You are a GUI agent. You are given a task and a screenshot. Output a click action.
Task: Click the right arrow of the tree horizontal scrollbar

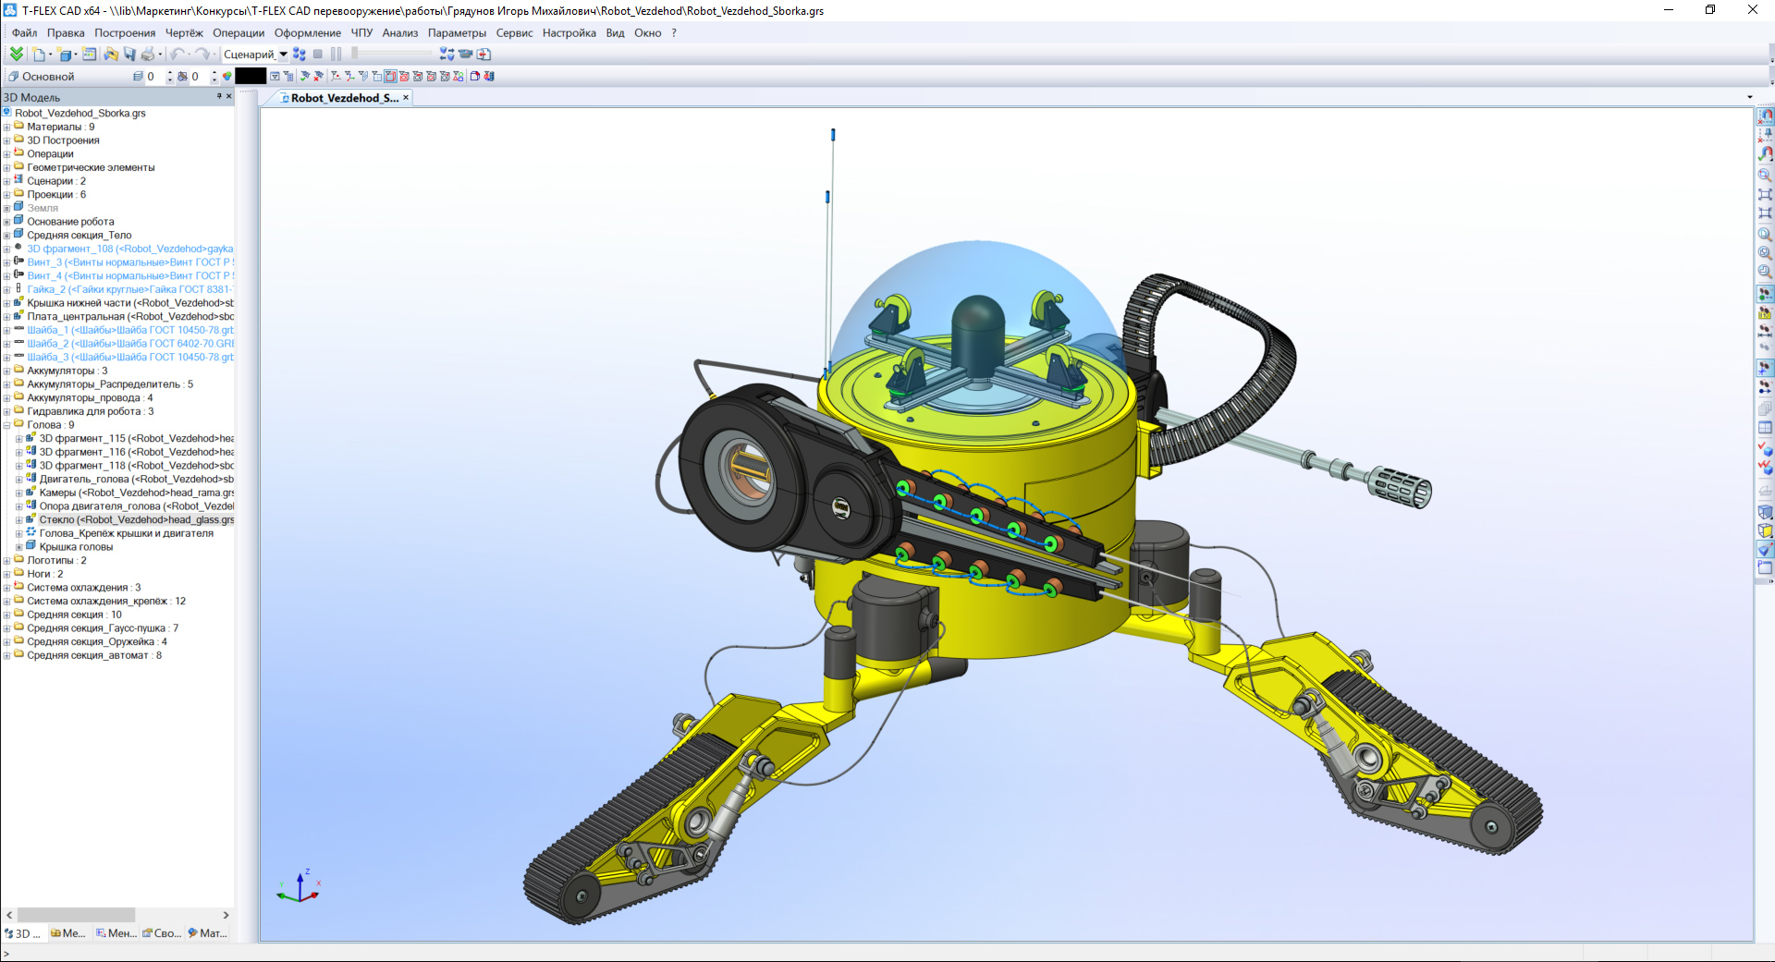point(226,915)
